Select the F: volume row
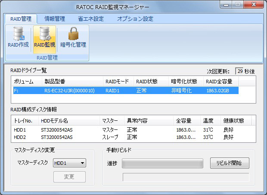This screenshot has height=195, width=267. 126,91
